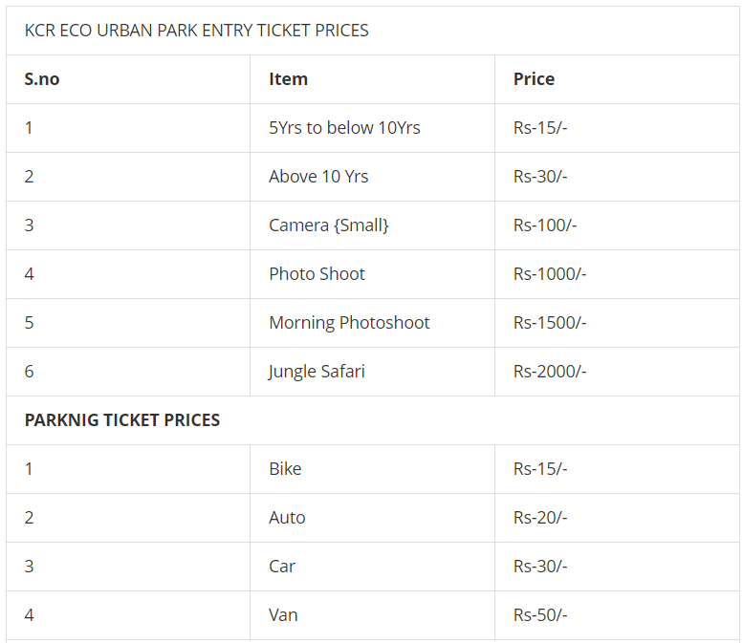The width and height of the screenshot is (743, 643).
Task: Click the KCR Eco Urban Park table title
Action: [196, 31]
